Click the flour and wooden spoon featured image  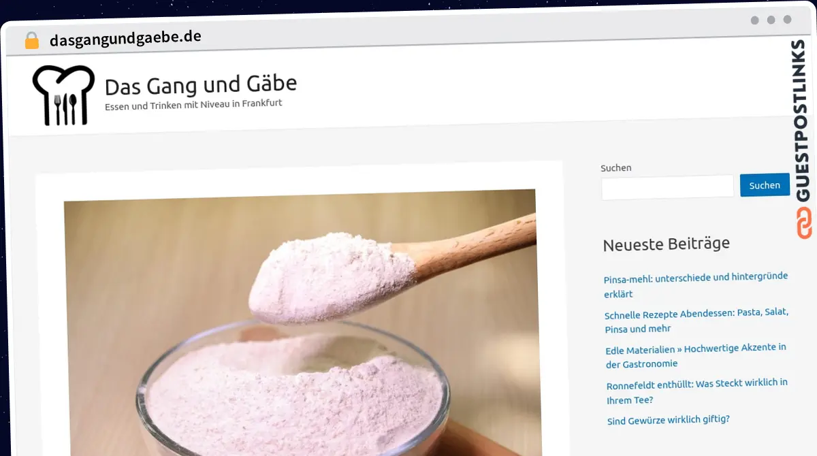(300, 320)
